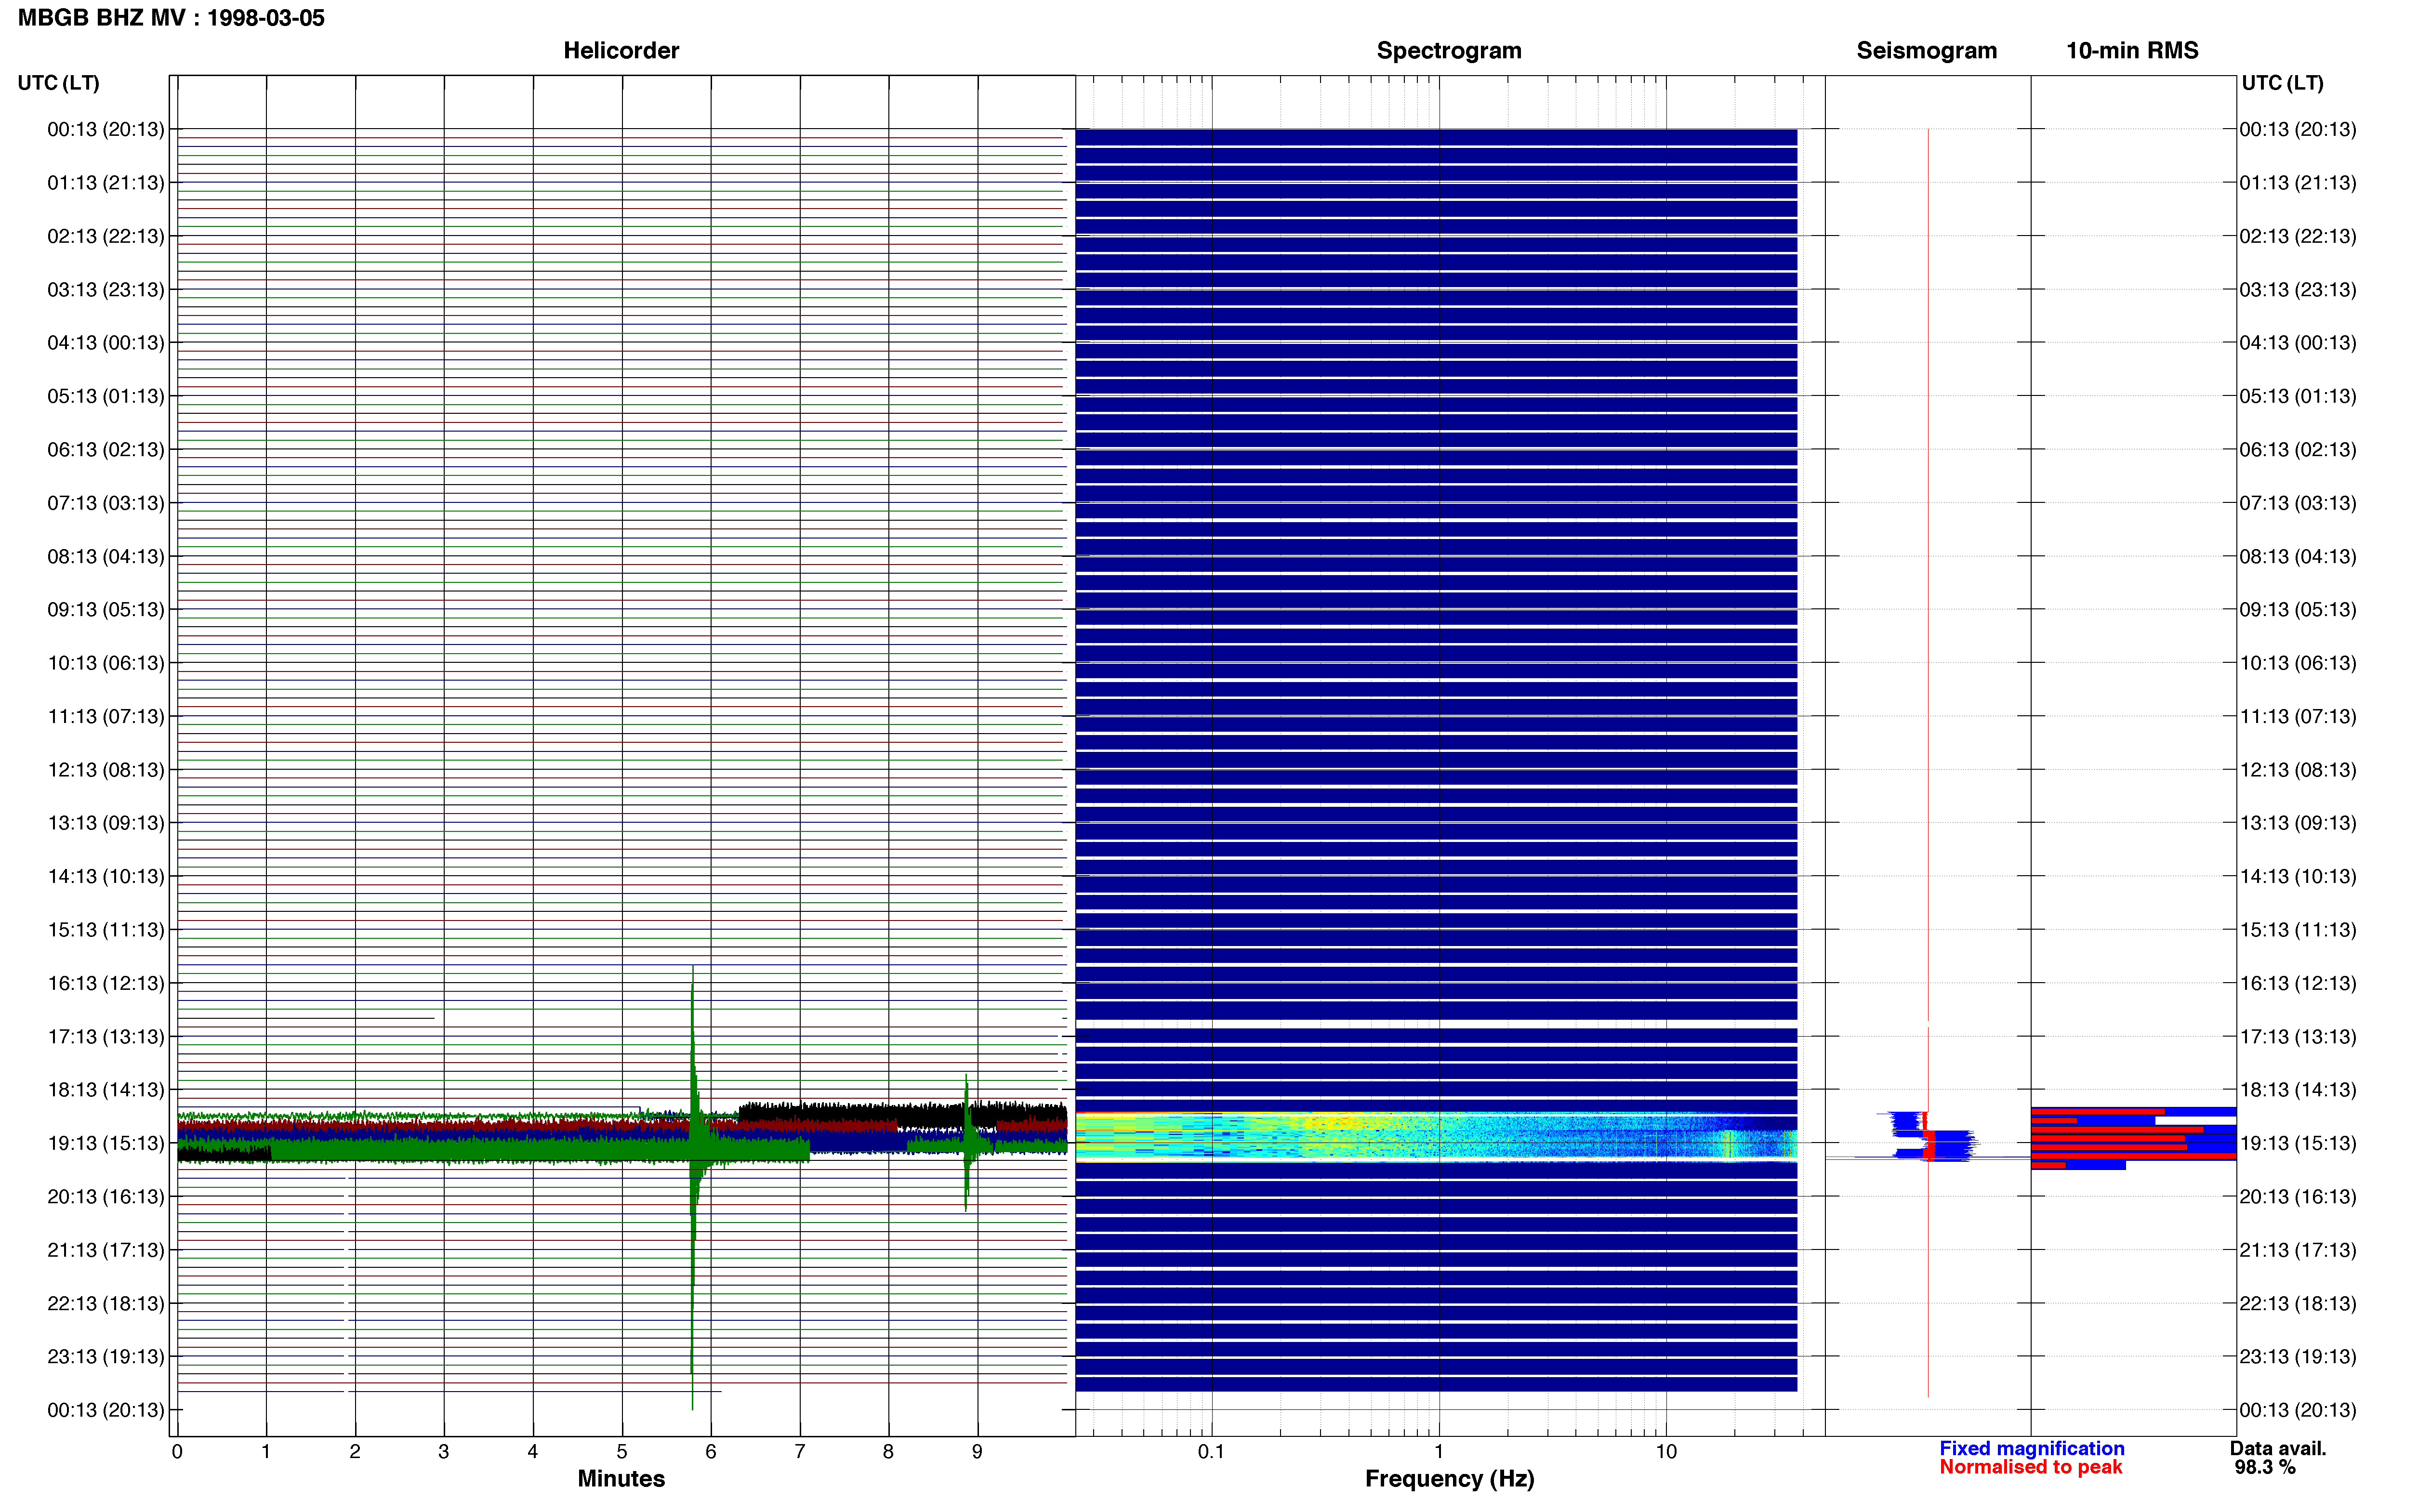Viewport: 2418px width, 1512px height.
Task: Click '22:13 (18:13)' beside the 10-min RMS panel
Action: (2298, 1304)
